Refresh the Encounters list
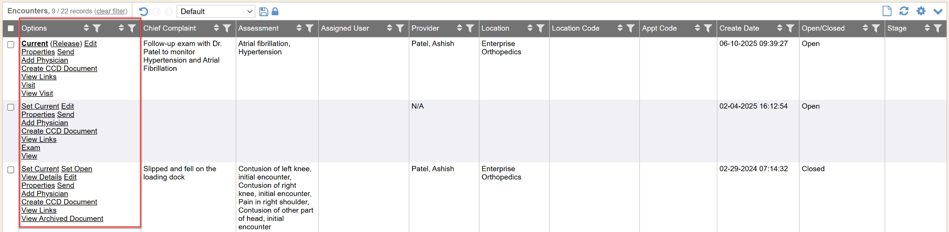The width and height of the screenshot is (949, 232). (904, 11)
